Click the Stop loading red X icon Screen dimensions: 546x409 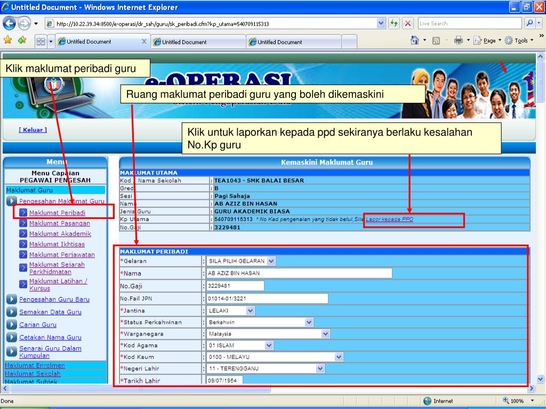(x=408, y=23)
